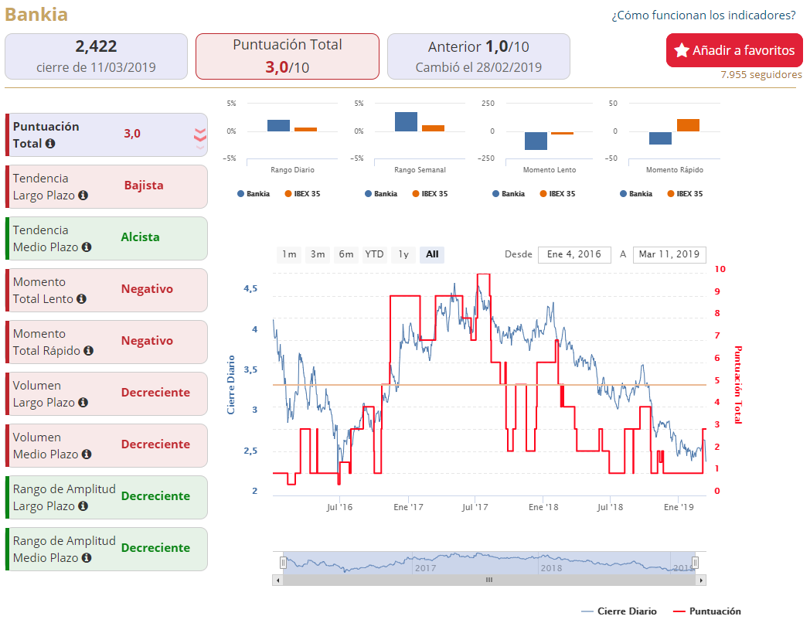
Task: Click the Añadir a favoritos button
Action: point(734,50)
